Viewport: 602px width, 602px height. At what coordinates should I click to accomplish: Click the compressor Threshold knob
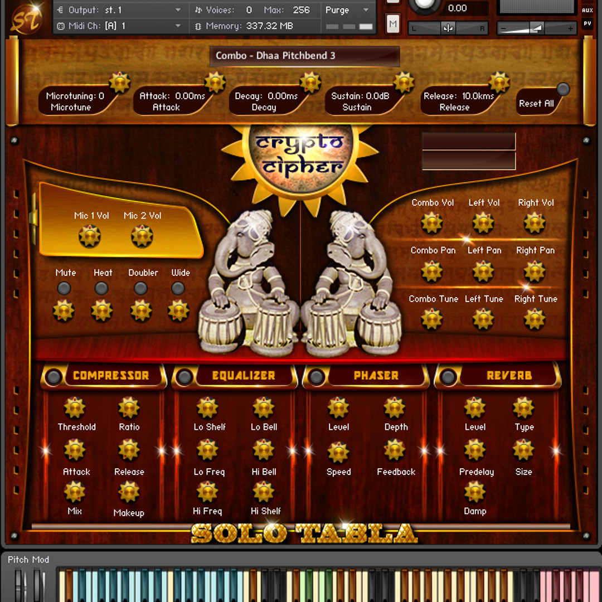pyautogui.click(x=75, y=408)
